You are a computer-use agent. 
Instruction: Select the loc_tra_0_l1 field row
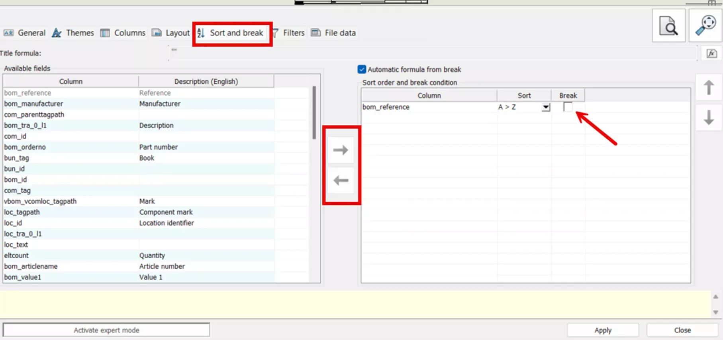pos(139,234)
